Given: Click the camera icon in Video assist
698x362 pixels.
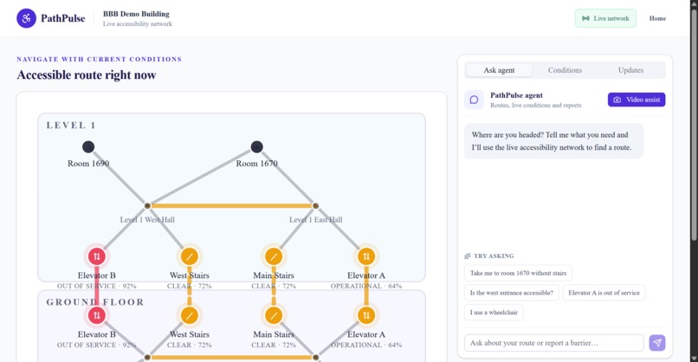Looking at the screenshot, I should pos(617,100).
